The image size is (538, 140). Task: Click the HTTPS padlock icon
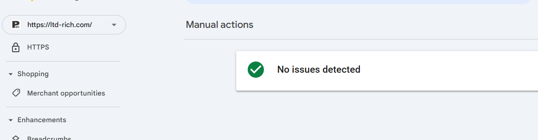[16, 48]
